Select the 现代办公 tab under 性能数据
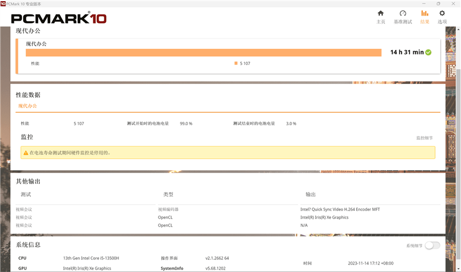The image size is (461, 272). click(x=27, y=106)
